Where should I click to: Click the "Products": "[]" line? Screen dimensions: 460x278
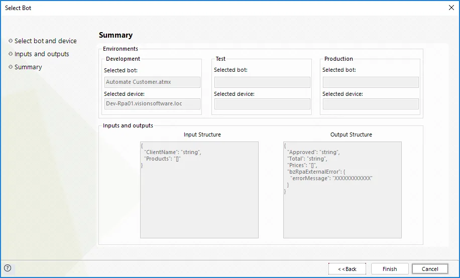(x=162, y=159)
